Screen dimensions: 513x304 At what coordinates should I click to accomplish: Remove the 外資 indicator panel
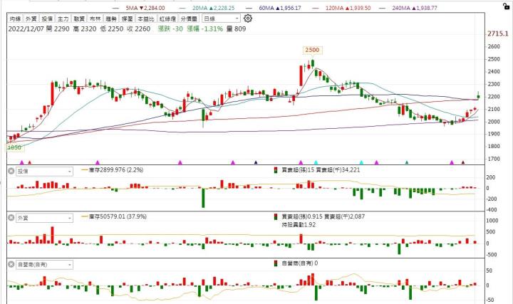click(11, 218)
